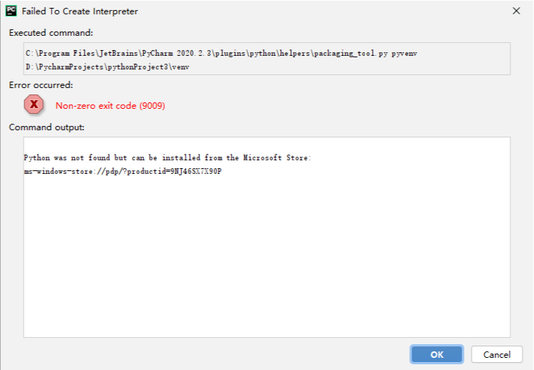
Task: Close the Failed To Create Interpreter dialog
Action: coord(516,11)
